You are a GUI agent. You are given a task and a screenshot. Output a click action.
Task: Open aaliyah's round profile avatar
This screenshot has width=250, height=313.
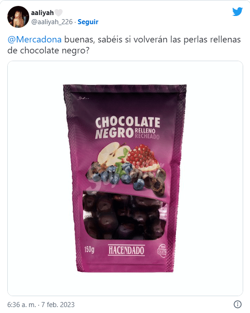pyautogui.click(x=18, y=17)
